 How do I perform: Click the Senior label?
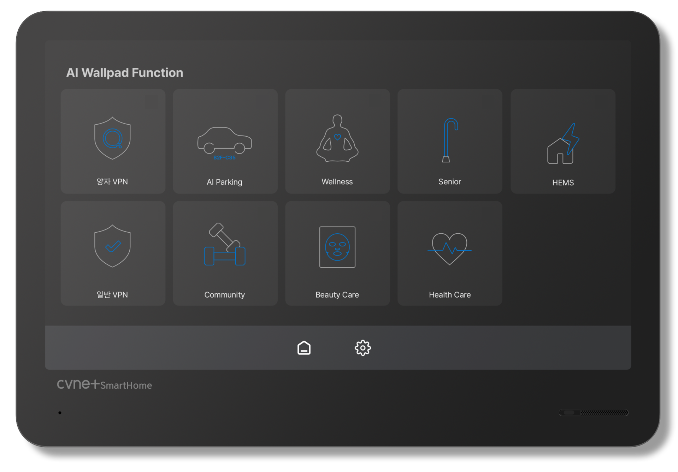coord(449,181)
